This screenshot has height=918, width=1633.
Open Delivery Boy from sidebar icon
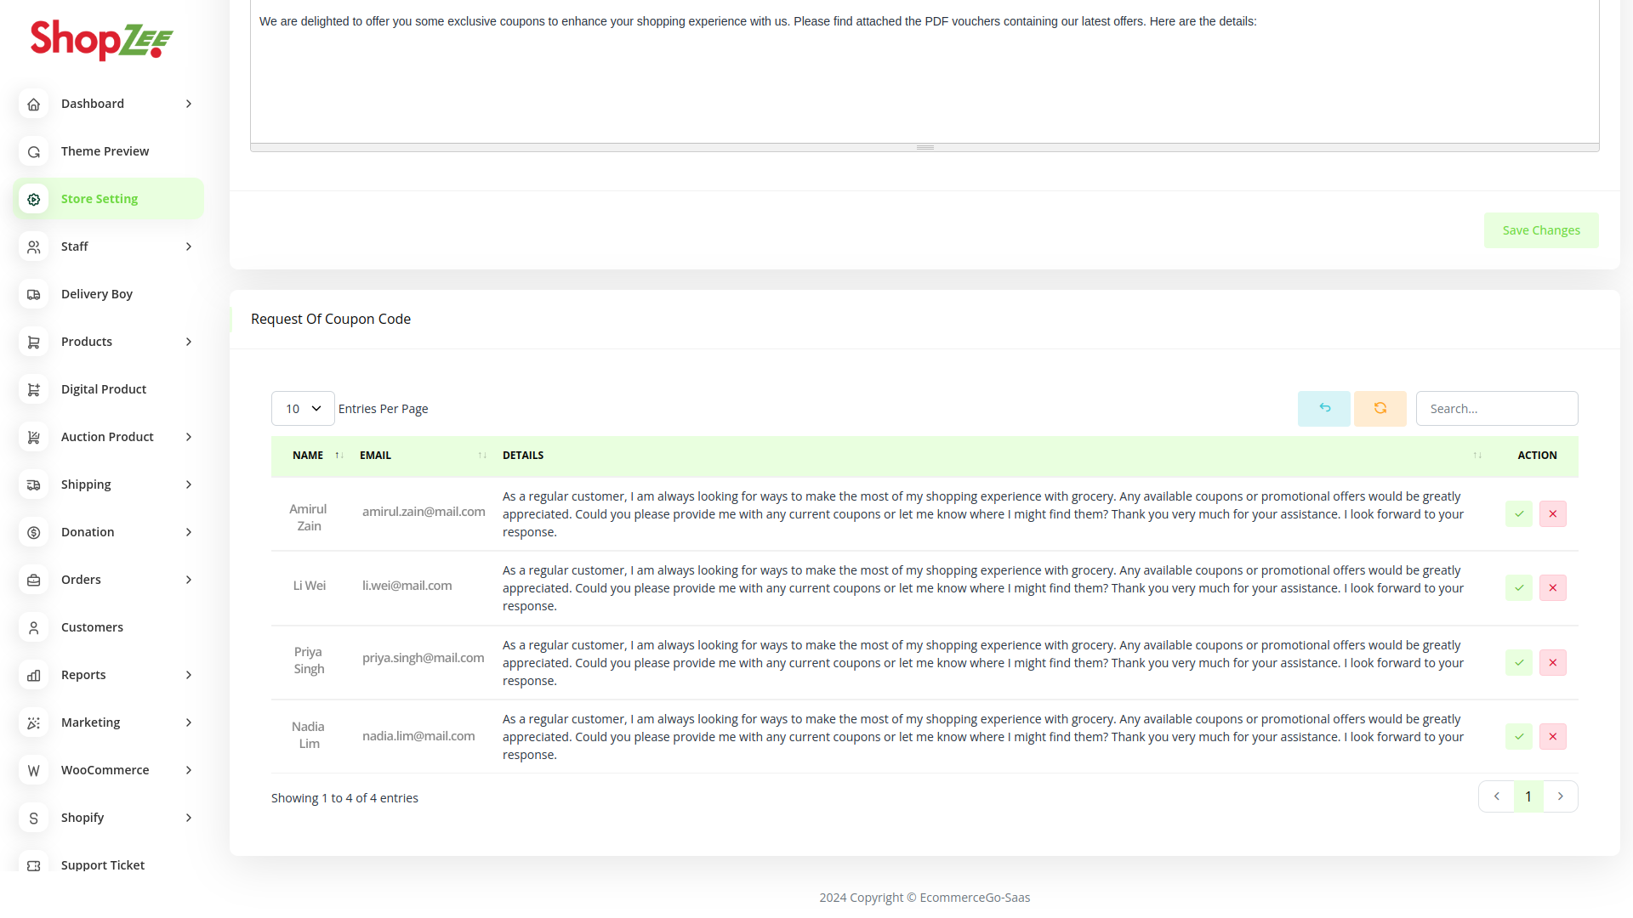(x=34, y=294)
